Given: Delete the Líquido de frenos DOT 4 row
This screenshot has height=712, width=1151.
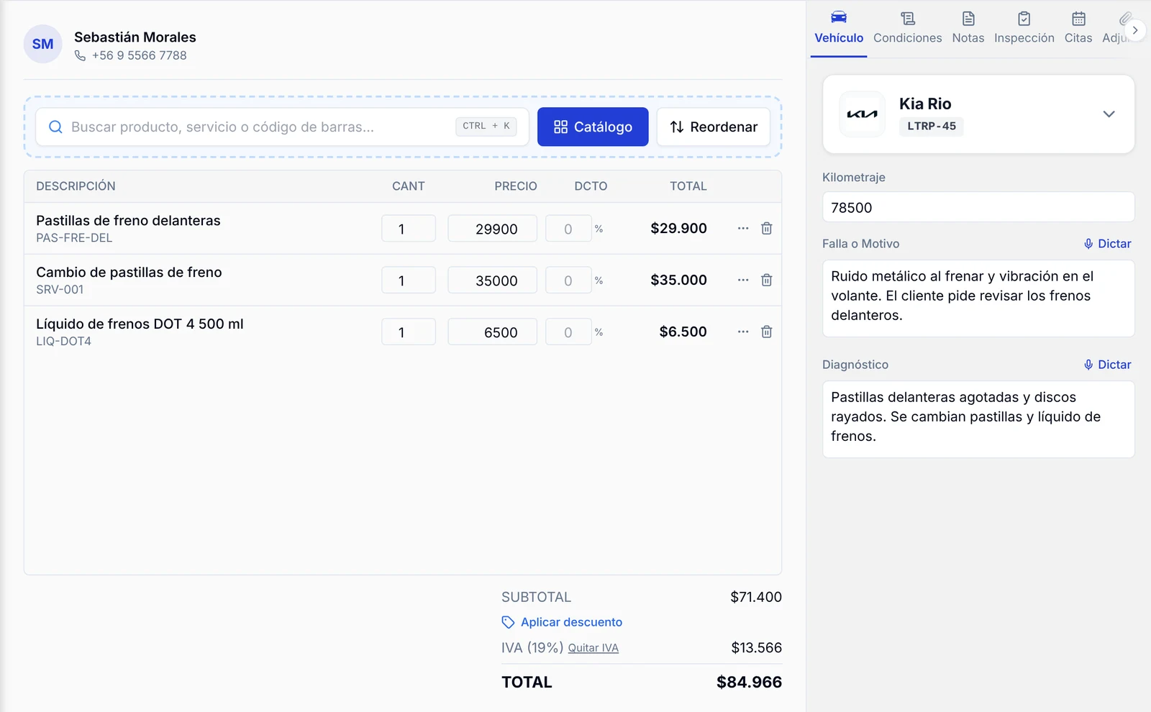Looking at the screenshot, I should click(x=766, y=332).
